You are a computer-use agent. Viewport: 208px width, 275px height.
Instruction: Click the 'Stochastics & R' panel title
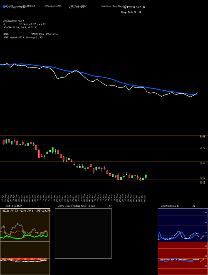[x=170, y=206]
